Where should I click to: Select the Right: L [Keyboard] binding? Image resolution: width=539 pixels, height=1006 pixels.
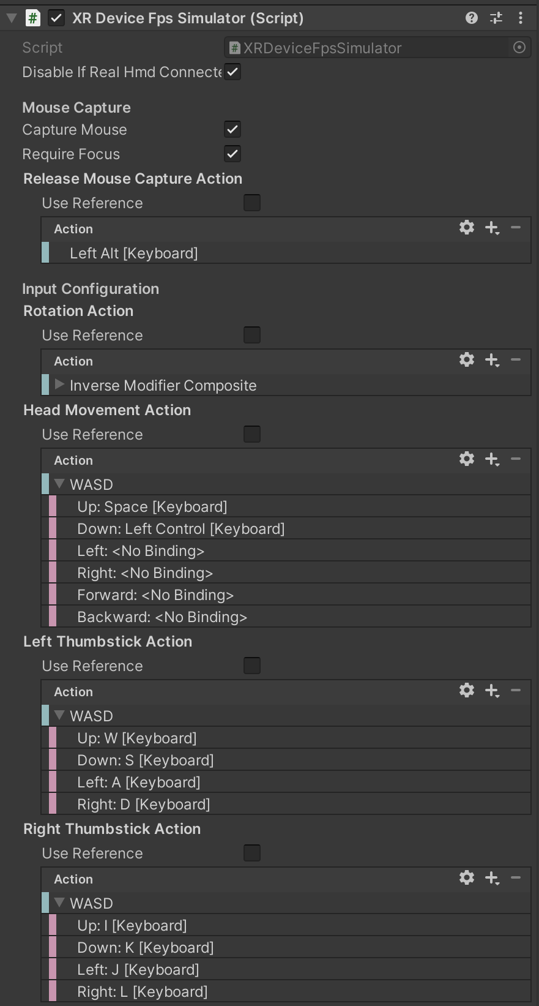click(142, 991)
